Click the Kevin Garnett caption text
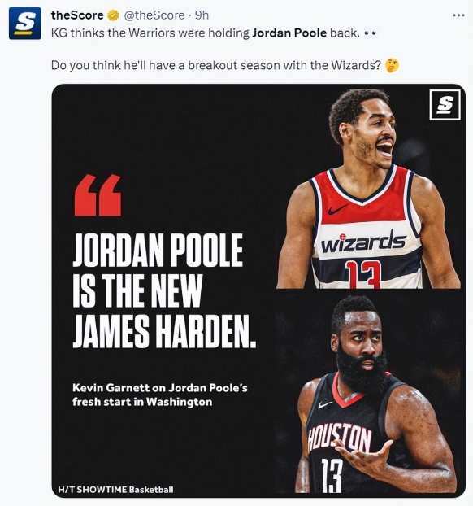The width and height of the screenshot is (473, 506). (160, 395)
